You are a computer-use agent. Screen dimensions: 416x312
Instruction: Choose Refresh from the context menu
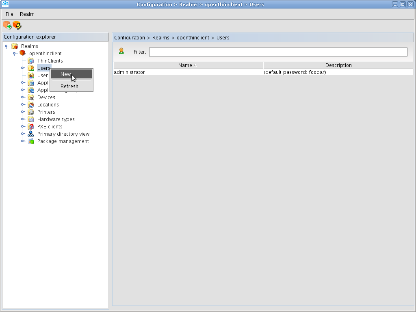coord(69,87)
